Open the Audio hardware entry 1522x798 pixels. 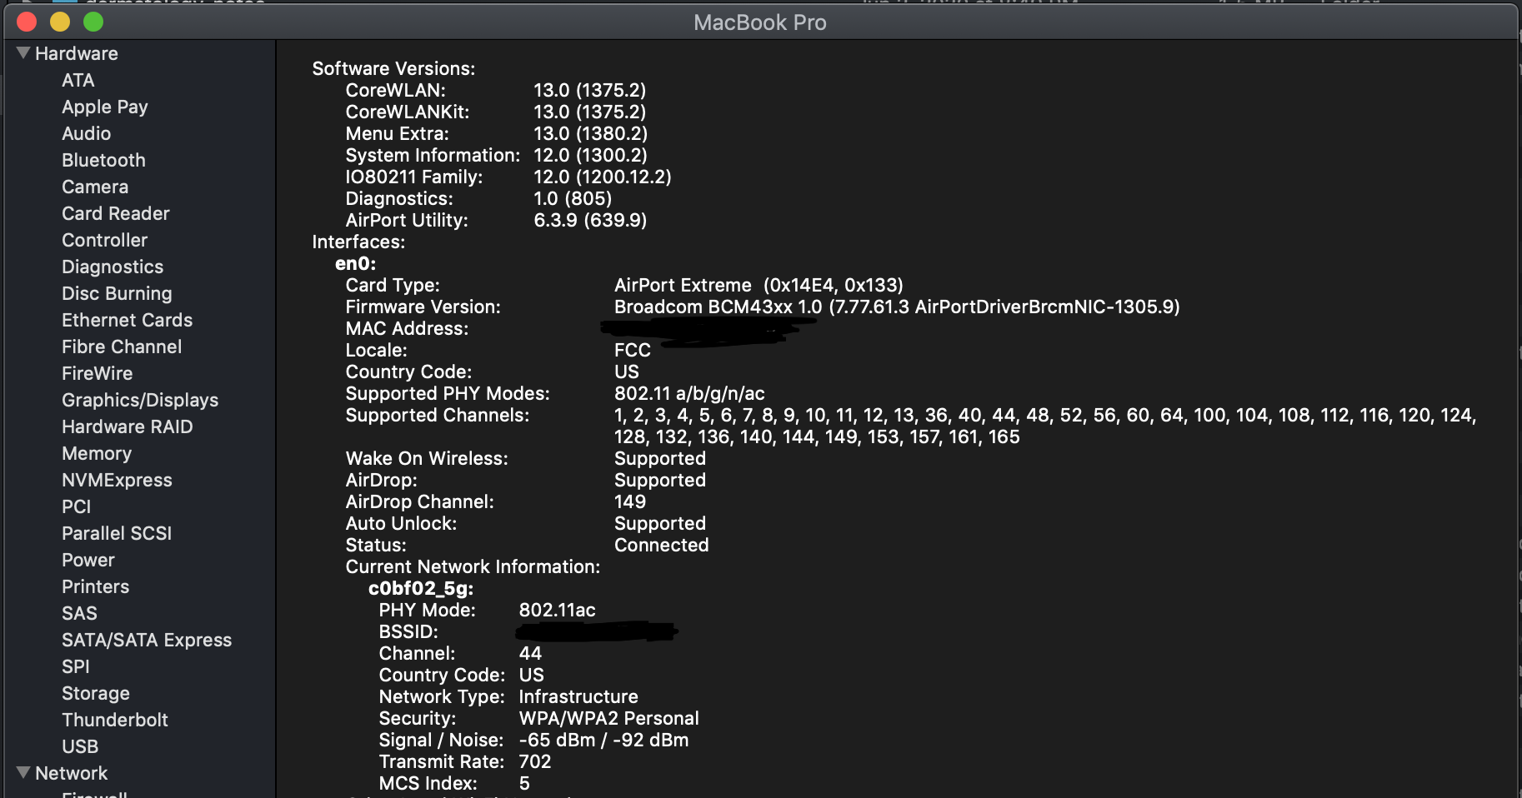pos(86,133)
